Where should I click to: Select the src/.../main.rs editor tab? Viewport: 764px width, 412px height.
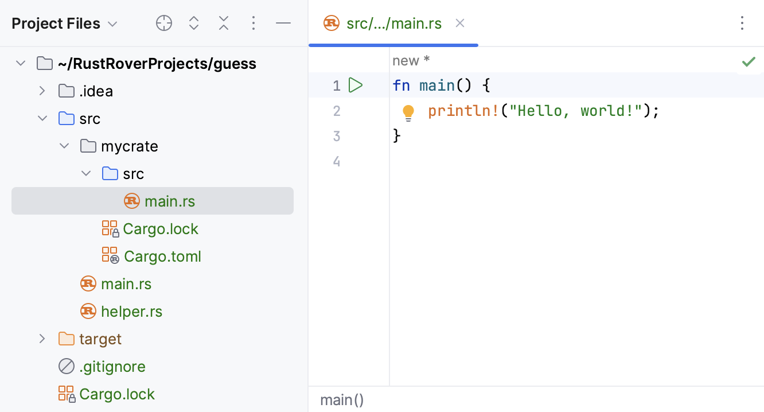(x=393, y=24)
